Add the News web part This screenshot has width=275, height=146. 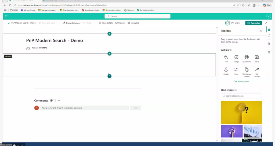tap(257, 59)
